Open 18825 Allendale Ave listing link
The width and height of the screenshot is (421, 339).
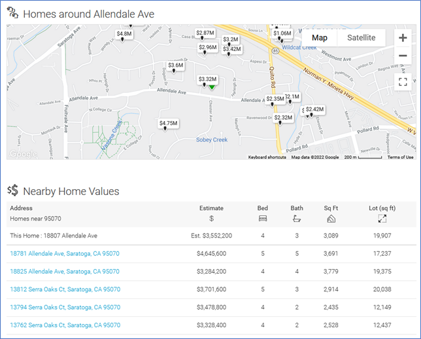65,272
